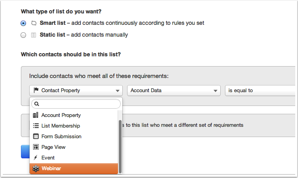The width and height of the screenshot is (298, 178).
Task: Select the Static list radio button
Action: tap(23, 35)
